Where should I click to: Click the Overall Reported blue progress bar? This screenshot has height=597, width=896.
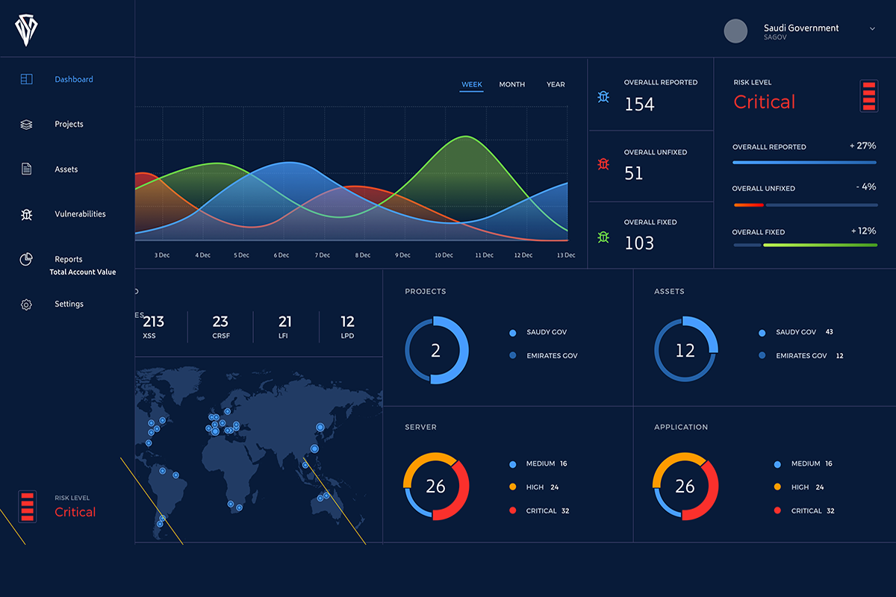805,163
